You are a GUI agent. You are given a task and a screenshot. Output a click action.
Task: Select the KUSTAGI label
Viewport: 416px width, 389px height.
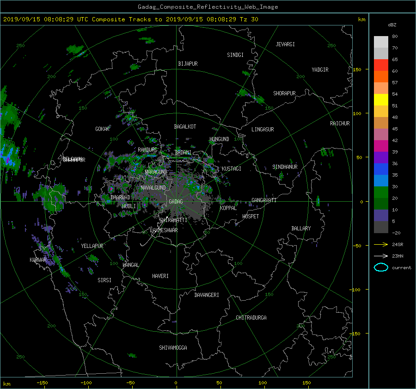[x=232, y=169]
